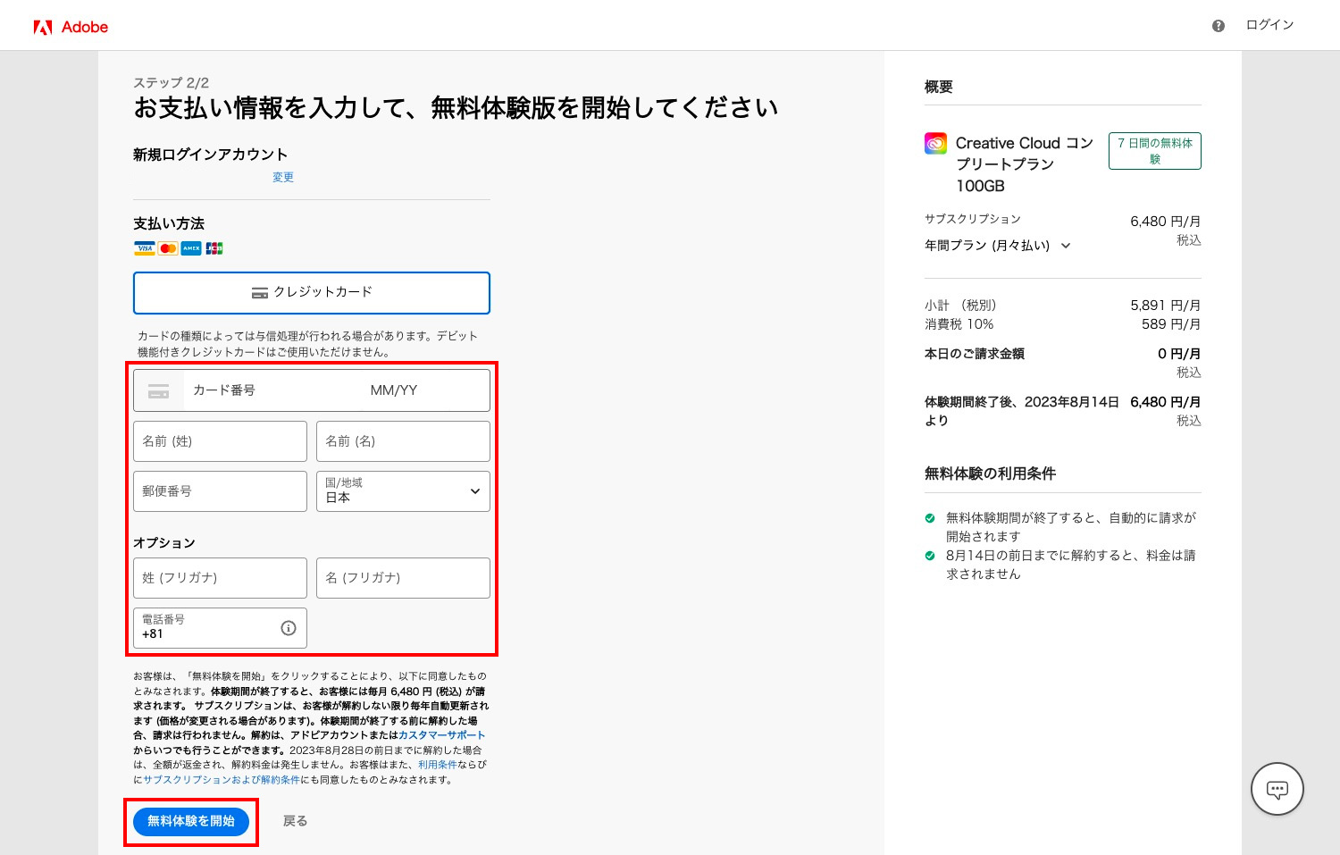Viewport: 1340px width, 855px height.
Task: Click 体験期間終了後、2023年8月14日より text
Action: pos(1022,411)
